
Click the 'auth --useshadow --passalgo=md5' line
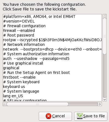coord(36,59)
